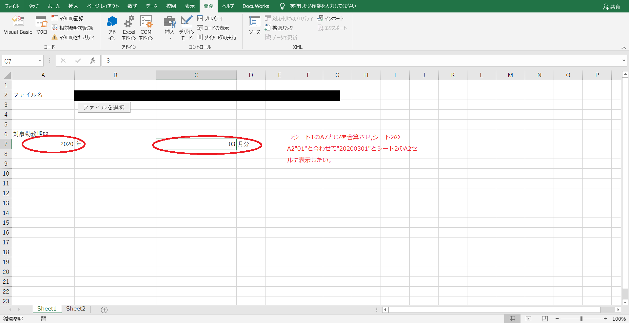Screen dimensions: 629x323
Task: Switch to the タッチ tab
Action: pos(34,6)
